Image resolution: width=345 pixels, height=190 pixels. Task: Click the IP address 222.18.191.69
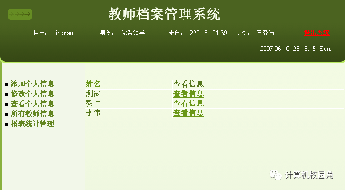[x=208, y=33]
